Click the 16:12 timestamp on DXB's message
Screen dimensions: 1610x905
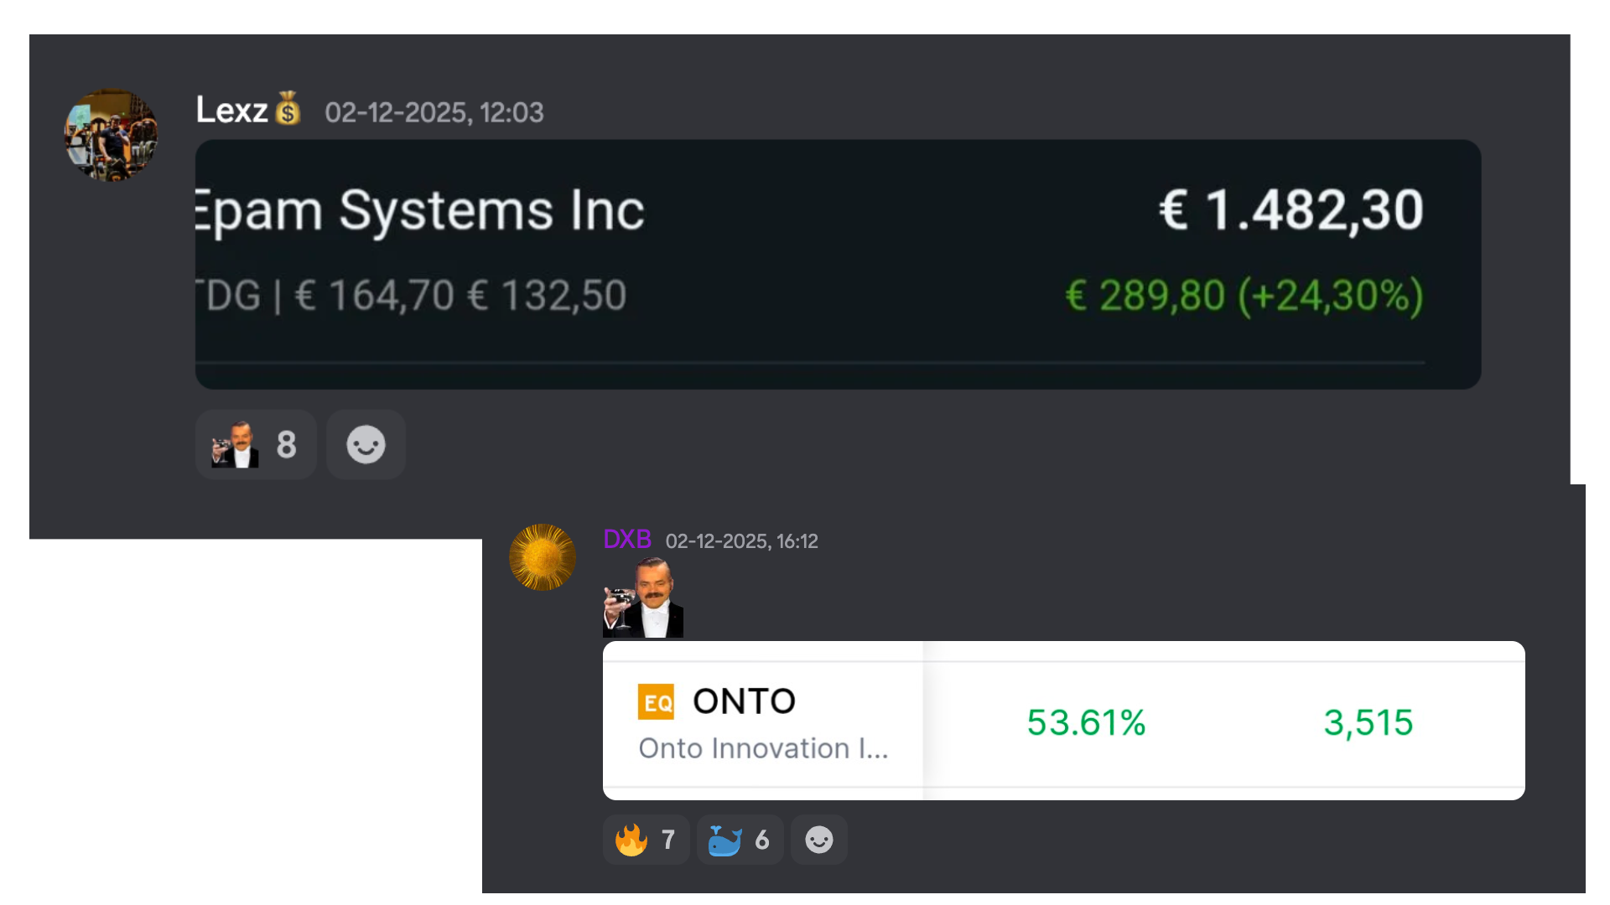[x=741, y=541]
